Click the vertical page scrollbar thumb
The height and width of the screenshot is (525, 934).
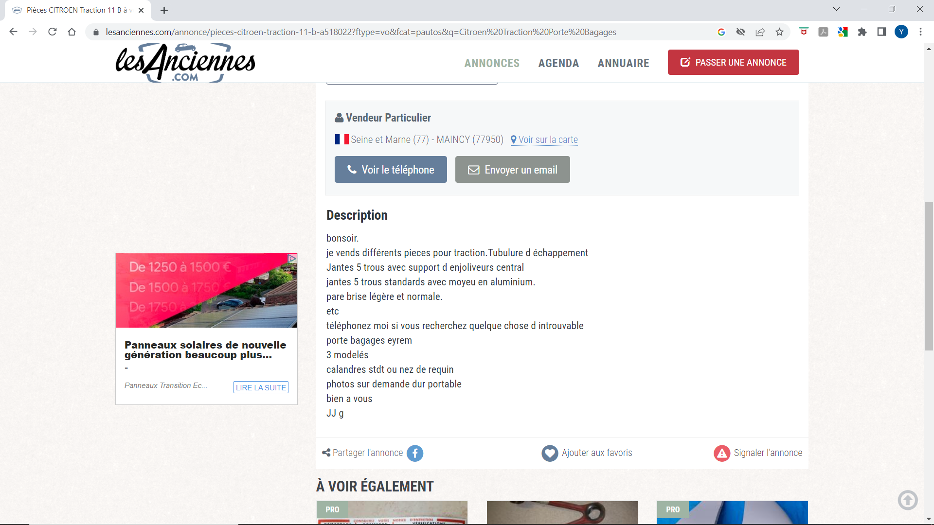point(929,276)
